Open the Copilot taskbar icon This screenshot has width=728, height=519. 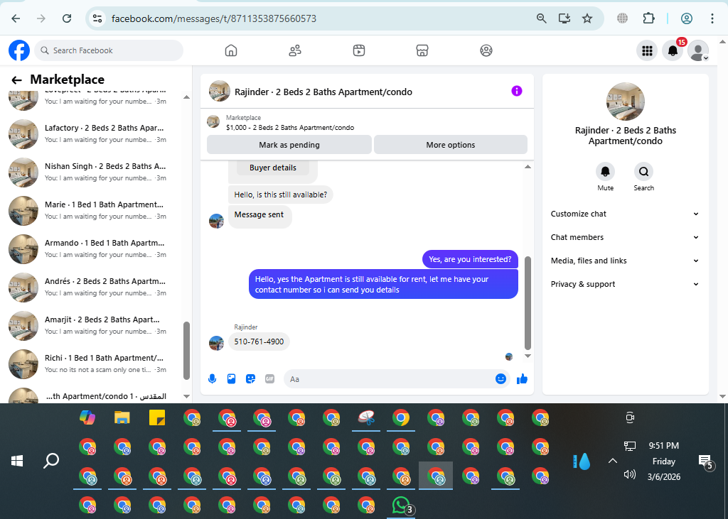(87, 418)
